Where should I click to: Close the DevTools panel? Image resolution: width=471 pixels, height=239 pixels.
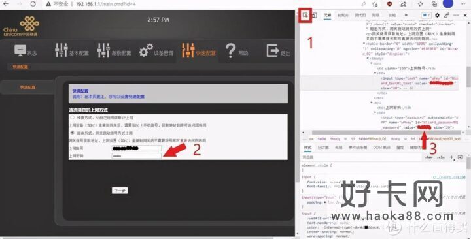(465, 15)
